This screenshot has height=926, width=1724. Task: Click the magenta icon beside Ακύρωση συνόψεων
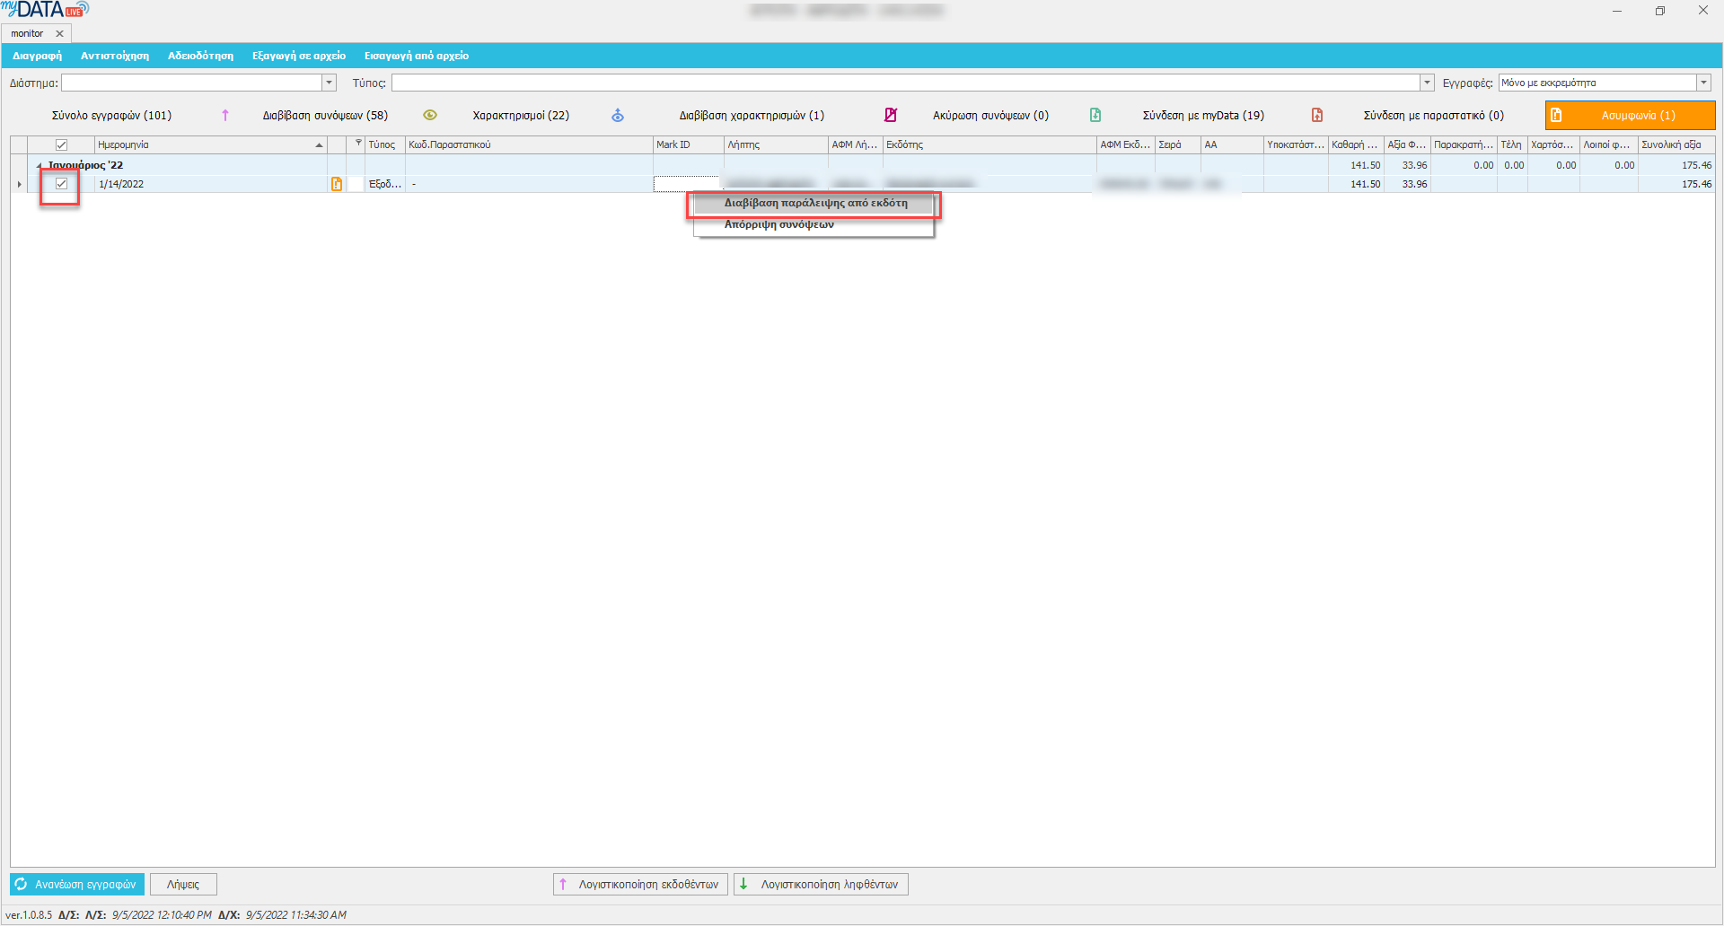(891, 115)
